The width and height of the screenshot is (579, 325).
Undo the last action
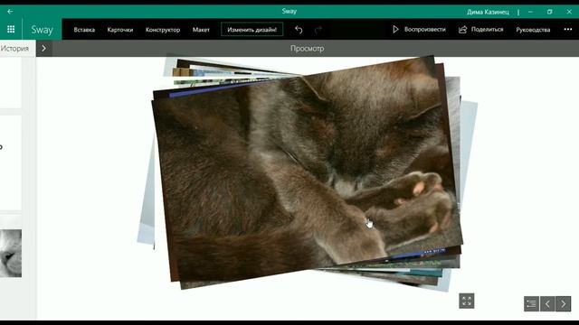299,30
